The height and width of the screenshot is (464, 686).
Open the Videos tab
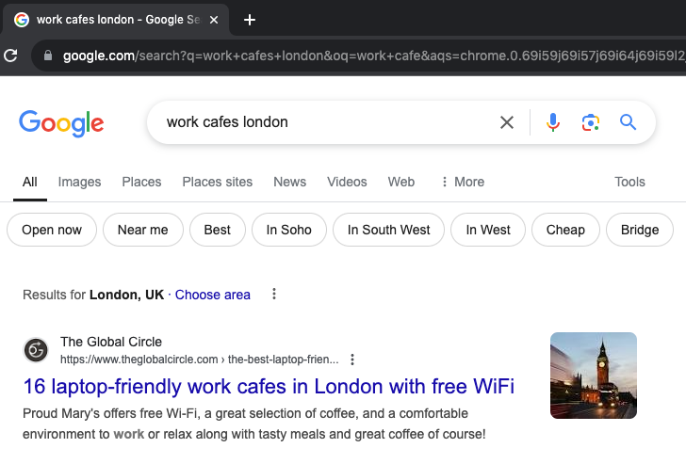(x=347, y=182)
